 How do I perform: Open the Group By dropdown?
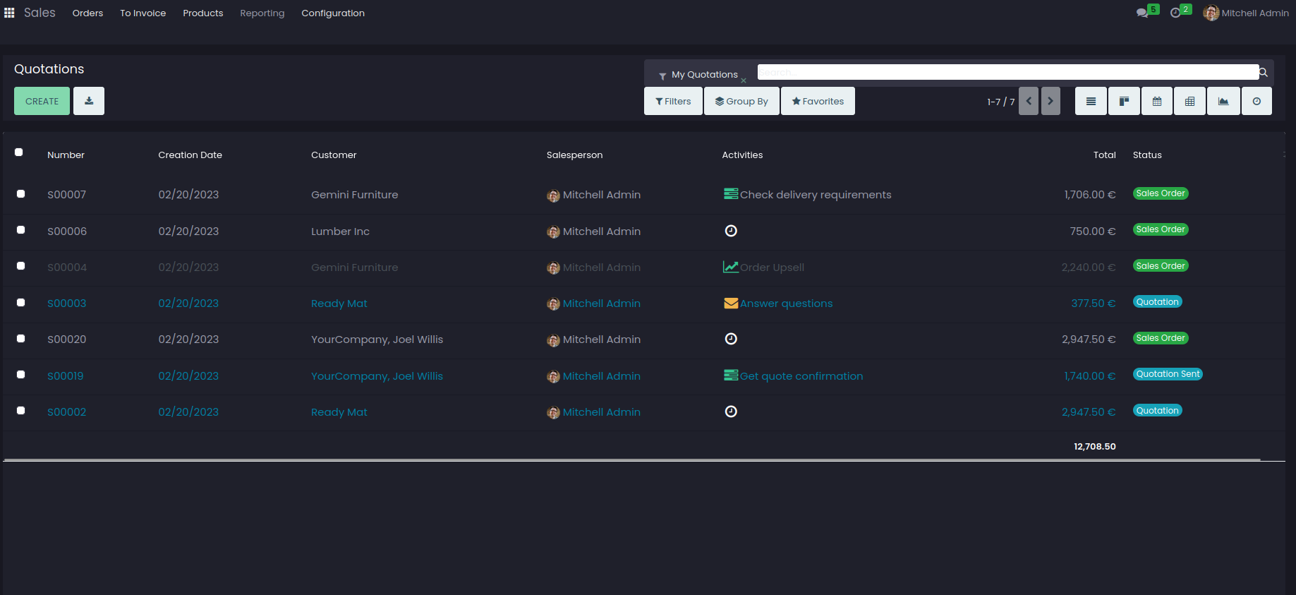pyautogui.click(x=741, y=101)
